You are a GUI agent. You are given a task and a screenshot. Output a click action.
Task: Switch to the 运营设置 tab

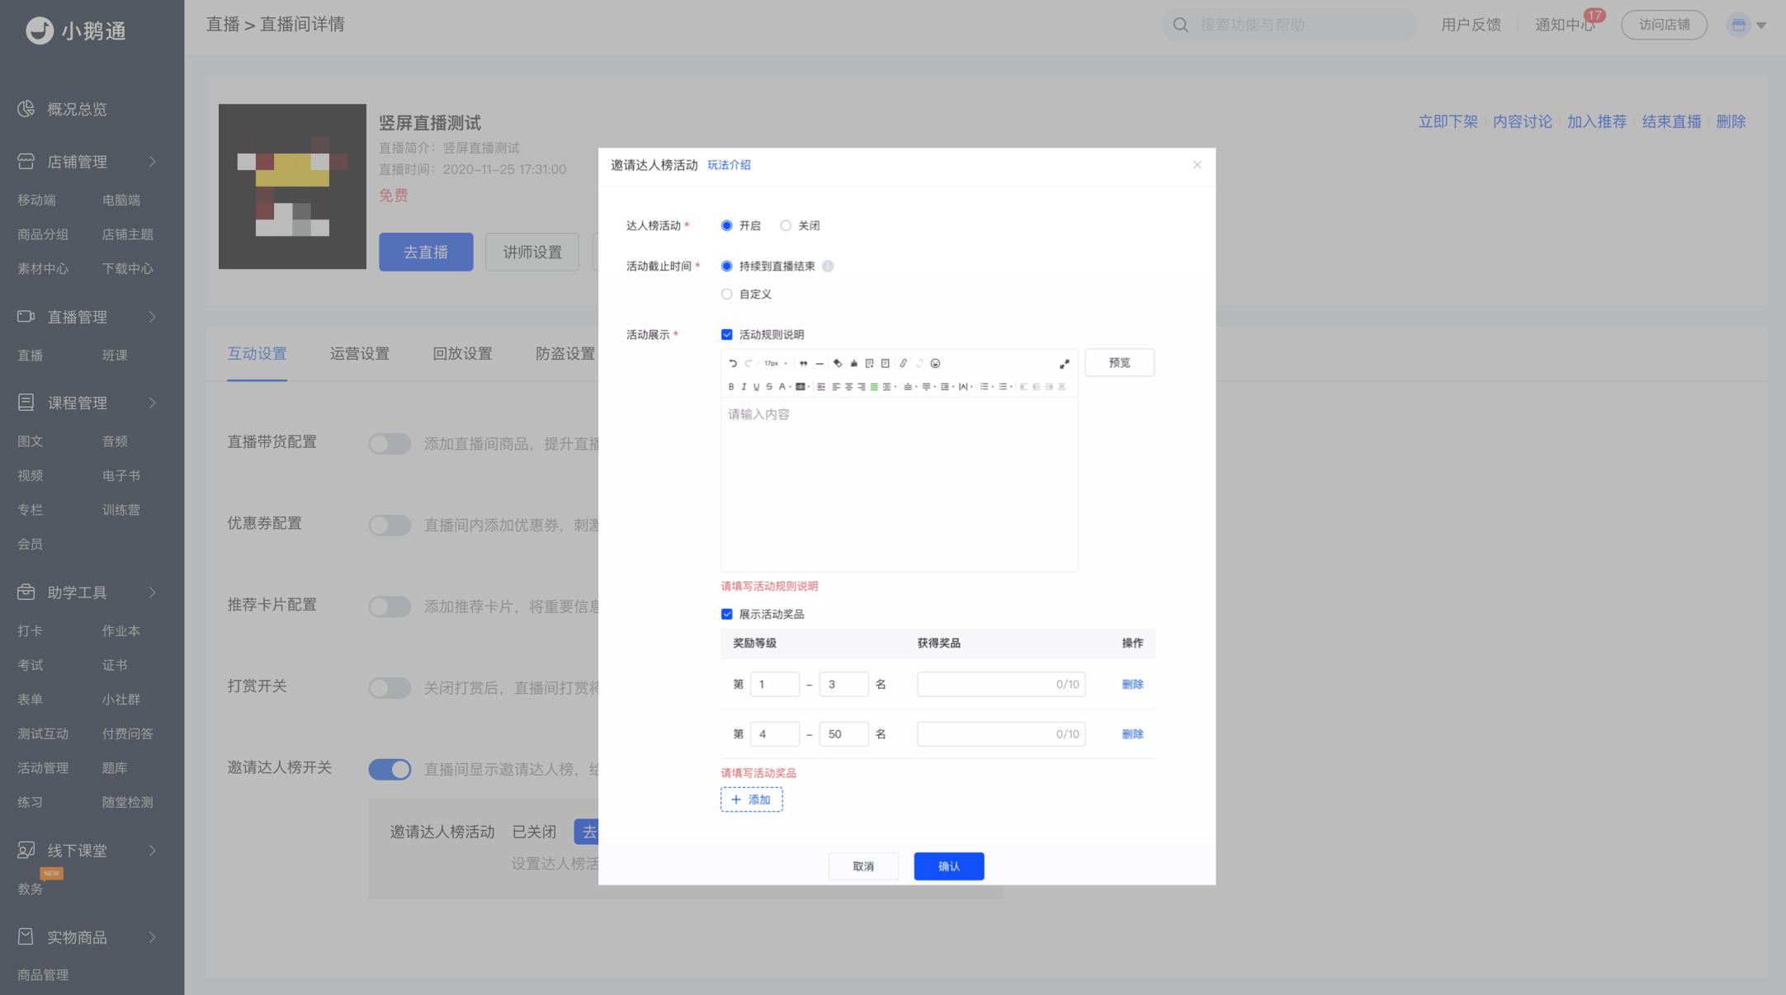(x=360, y=354)
